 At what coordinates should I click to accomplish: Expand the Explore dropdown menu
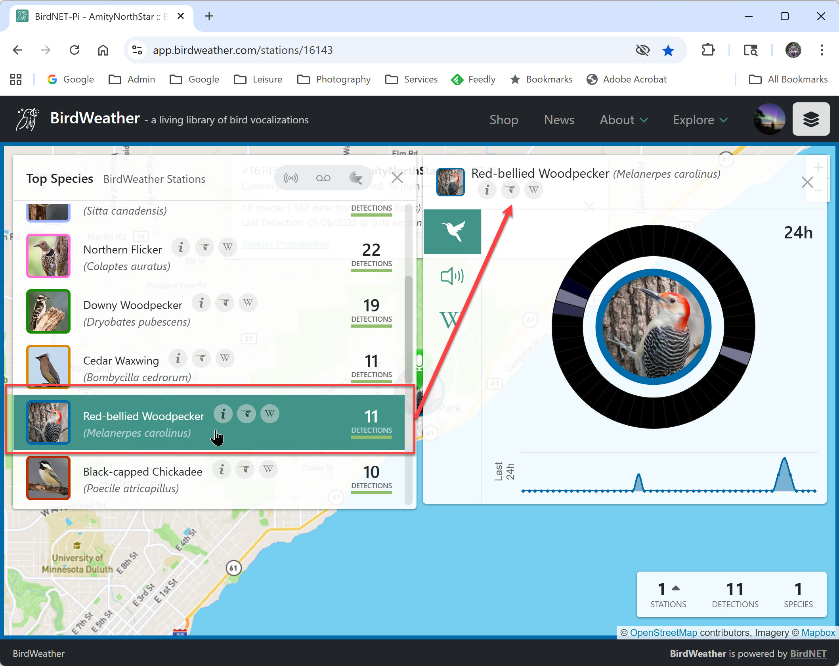[700, 120]
